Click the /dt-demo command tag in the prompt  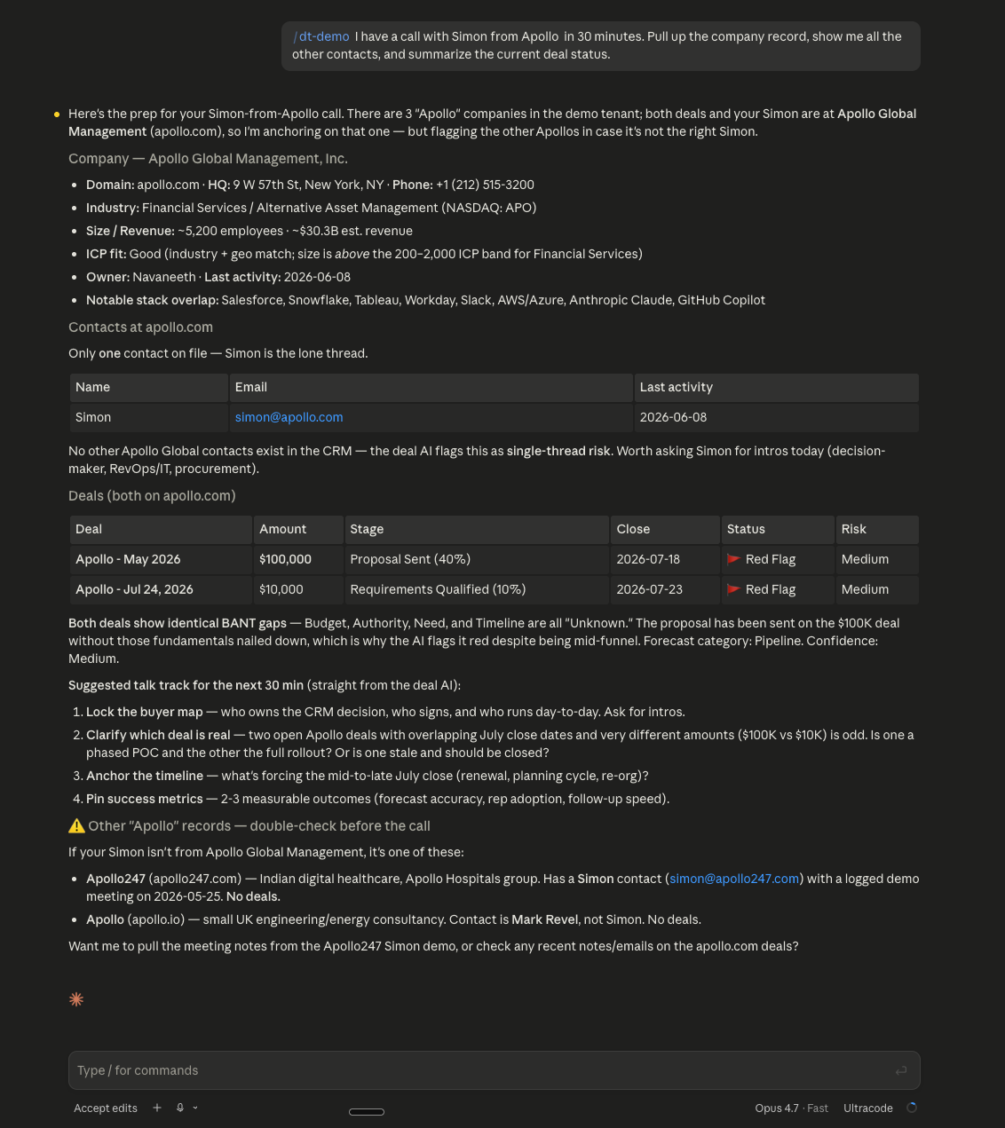(321, 36)
